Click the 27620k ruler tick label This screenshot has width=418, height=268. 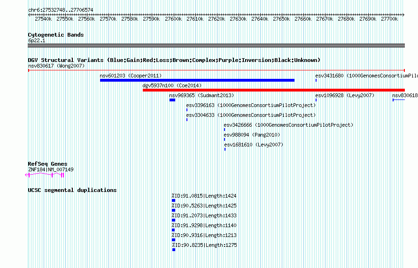(217, 19)
